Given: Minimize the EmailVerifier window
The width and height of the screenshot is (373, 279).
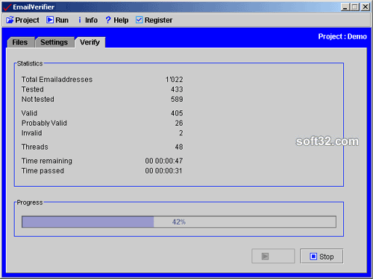Looking at the screenshot, I should (345, 7).
